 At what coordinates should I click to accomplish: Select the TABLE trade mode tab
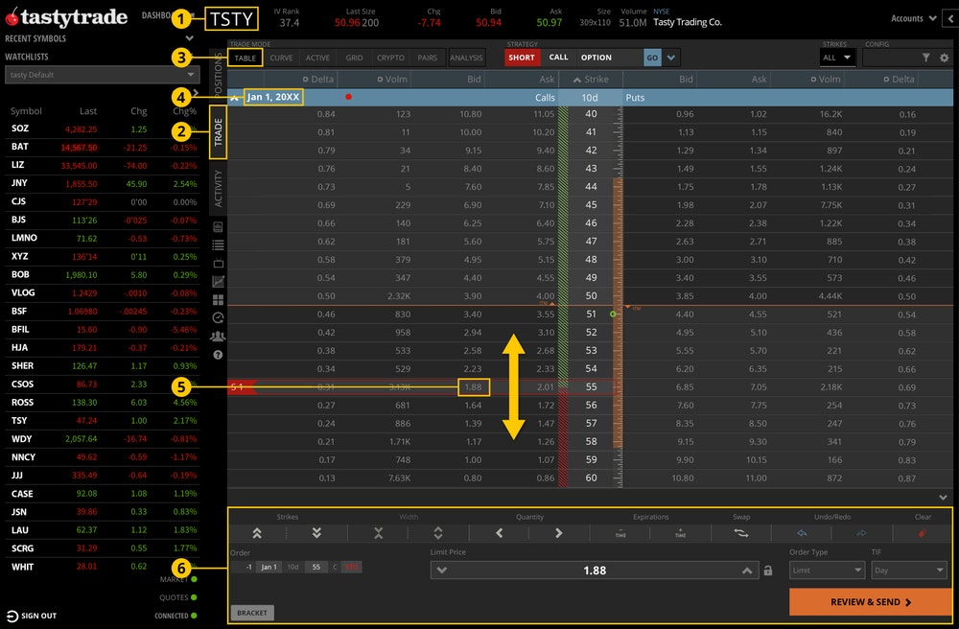[x=246, y=58]
